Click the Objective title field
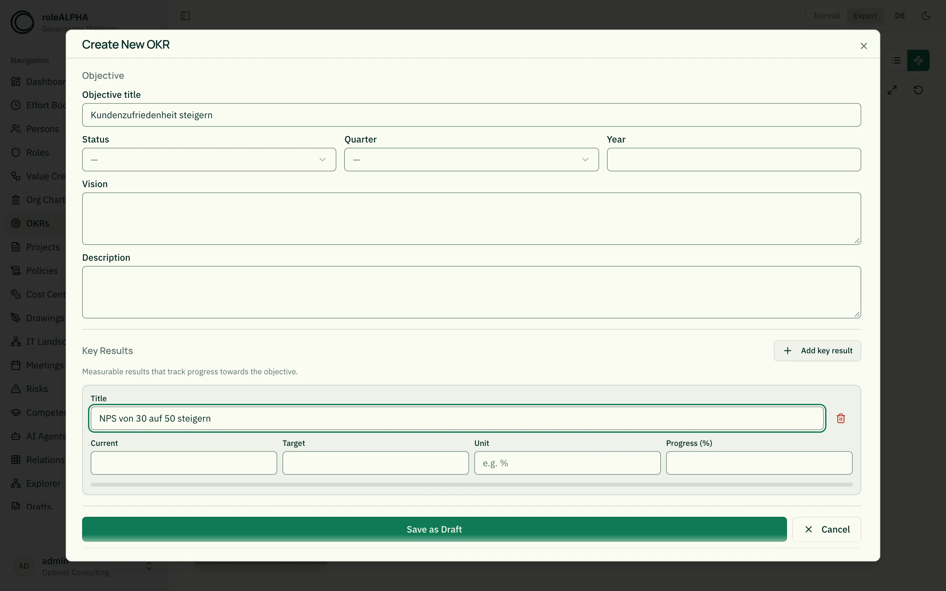The image size is (946, 591). [471, 115]
